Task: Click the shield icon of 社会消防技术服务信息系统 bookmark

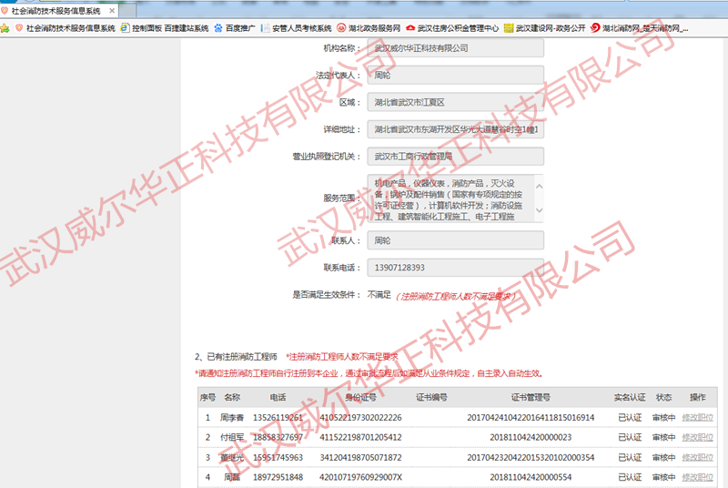Action: [19, 28]
